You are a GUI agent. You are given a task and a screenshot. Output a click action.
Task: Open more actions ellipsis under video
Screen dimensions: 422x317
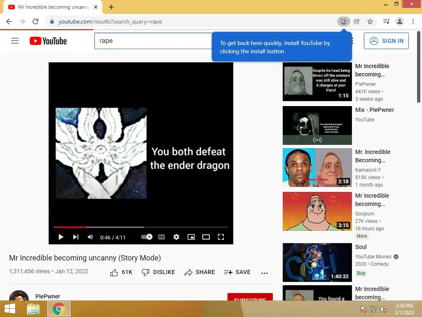pyautogui.click(x=265, y=273)
